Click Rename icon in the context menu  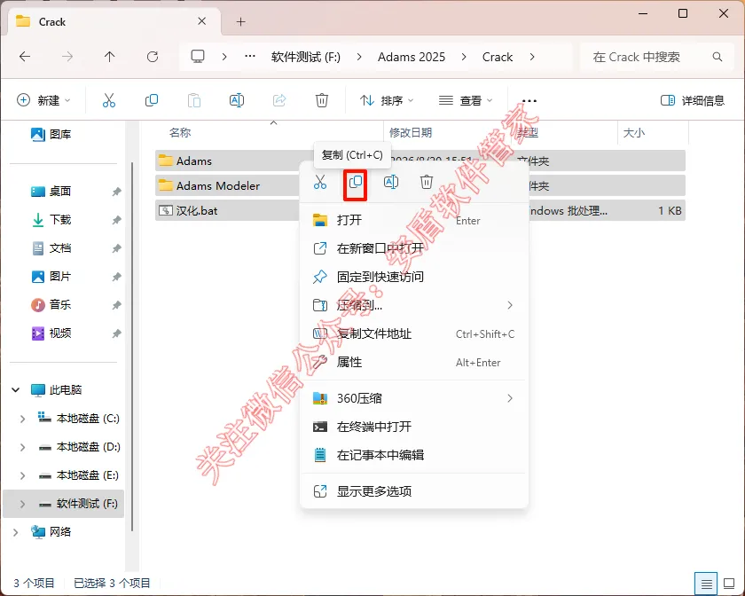pyautogui.click(x=391, y=182)
